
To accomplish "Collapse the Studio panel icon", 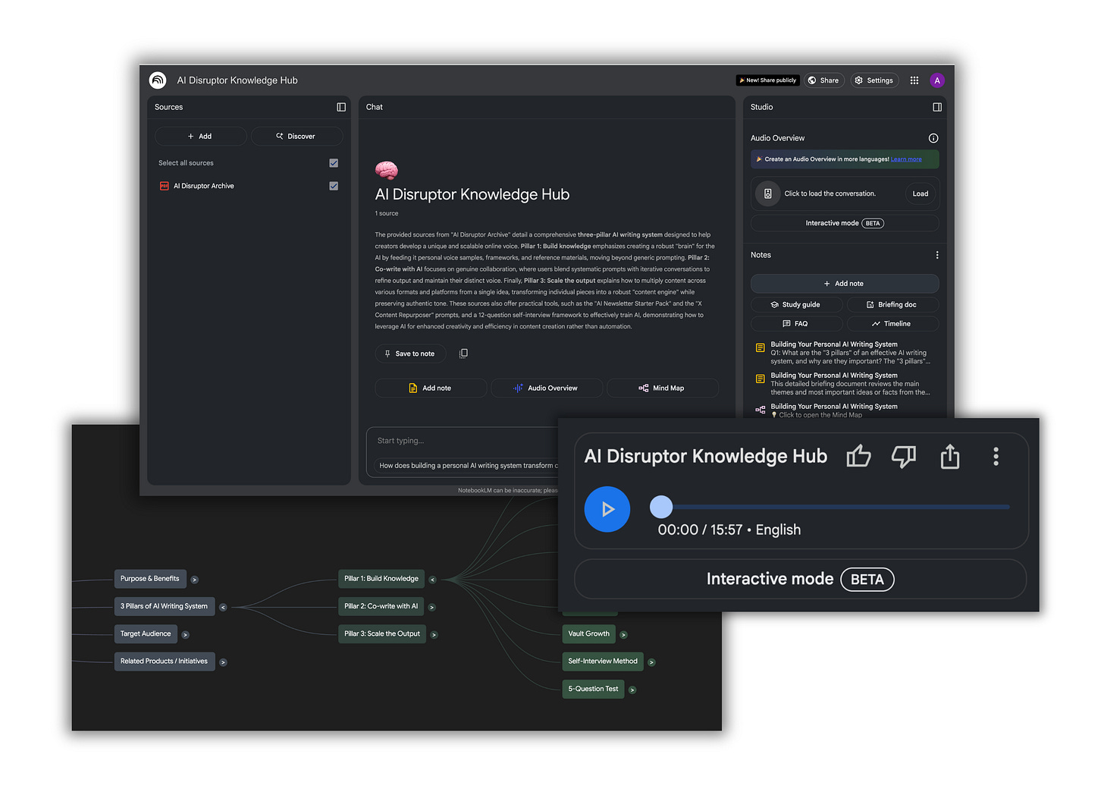I will point(937,107).
